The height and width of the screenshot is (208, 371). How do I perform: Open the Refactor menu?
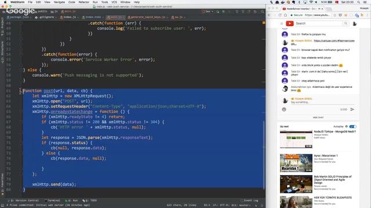(83, 2)
